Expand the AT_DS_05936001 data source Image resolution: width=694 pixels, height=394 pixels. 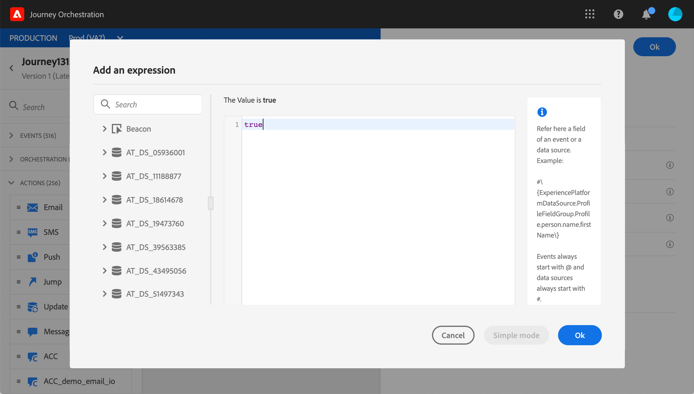pyautogui.click(x=104, y=153)
